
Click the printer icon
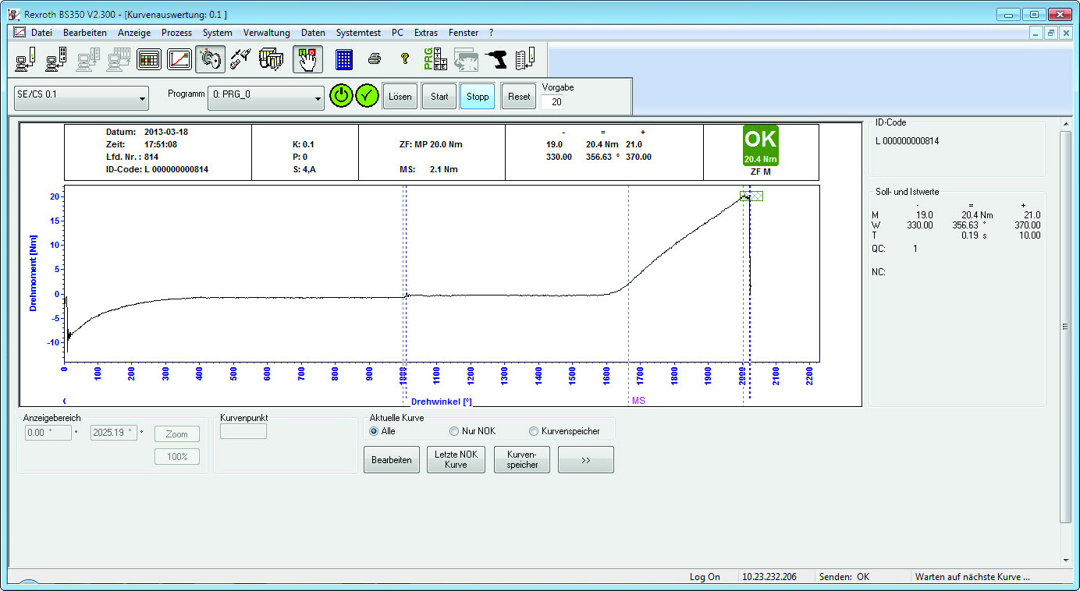click(375, 59)
